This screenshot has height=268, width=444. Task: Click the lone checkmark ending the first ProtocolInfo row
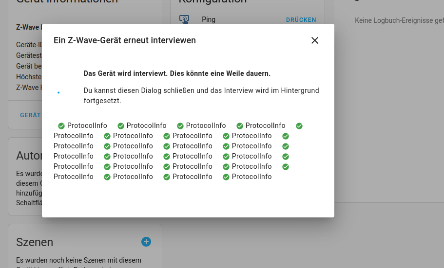(x=299, y=126)
